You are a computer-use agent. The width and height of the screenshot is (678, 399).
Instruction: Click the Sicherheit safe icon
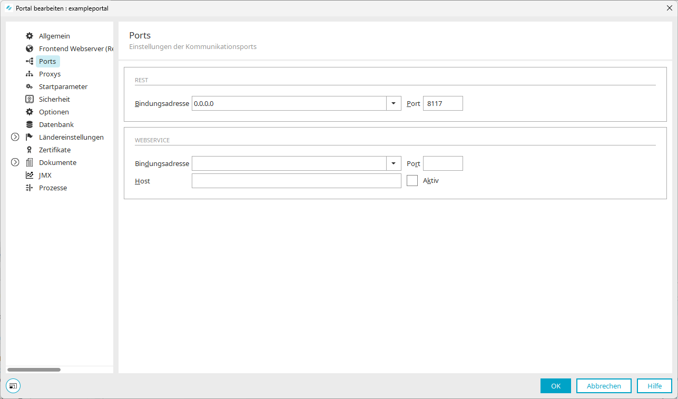tap(30, 99)
